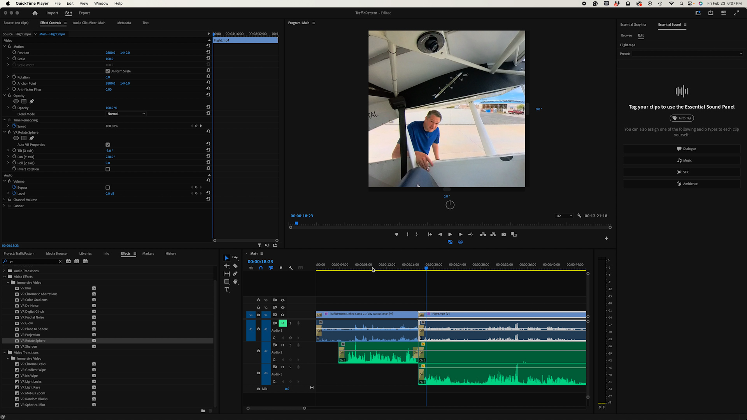Click the Extract button
The width and height of the screenshot is (747, 420).
tap(493, 234)
